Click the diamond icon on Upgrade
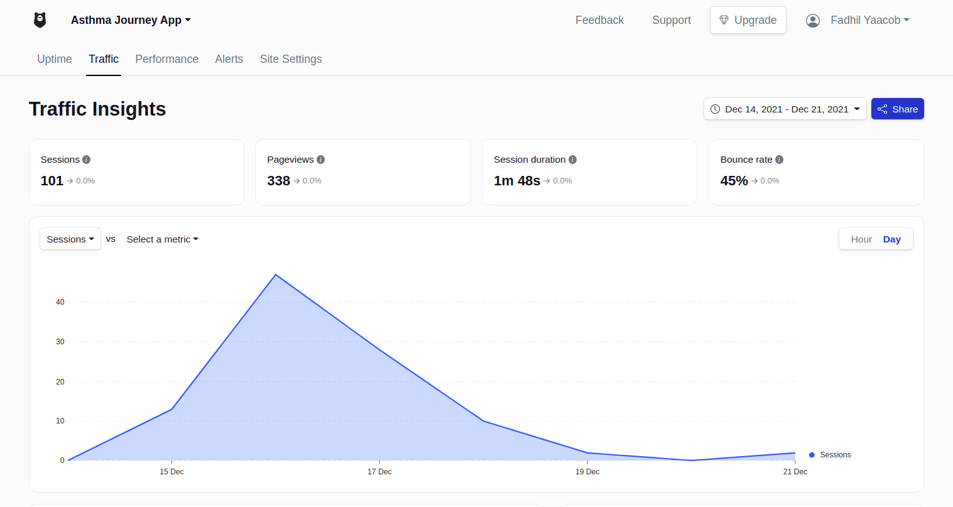 (724, 20)
